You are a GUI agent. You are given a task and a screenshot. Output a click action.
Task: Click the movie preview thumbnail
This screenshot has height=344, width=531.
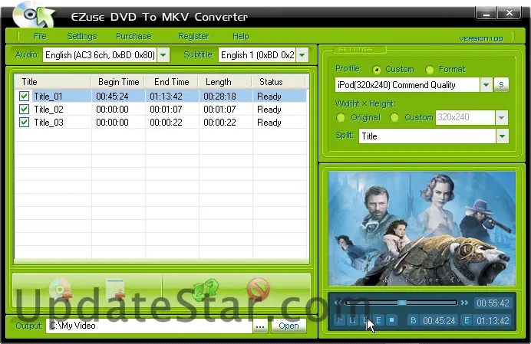pyautogui.click(x=422, y=228)
